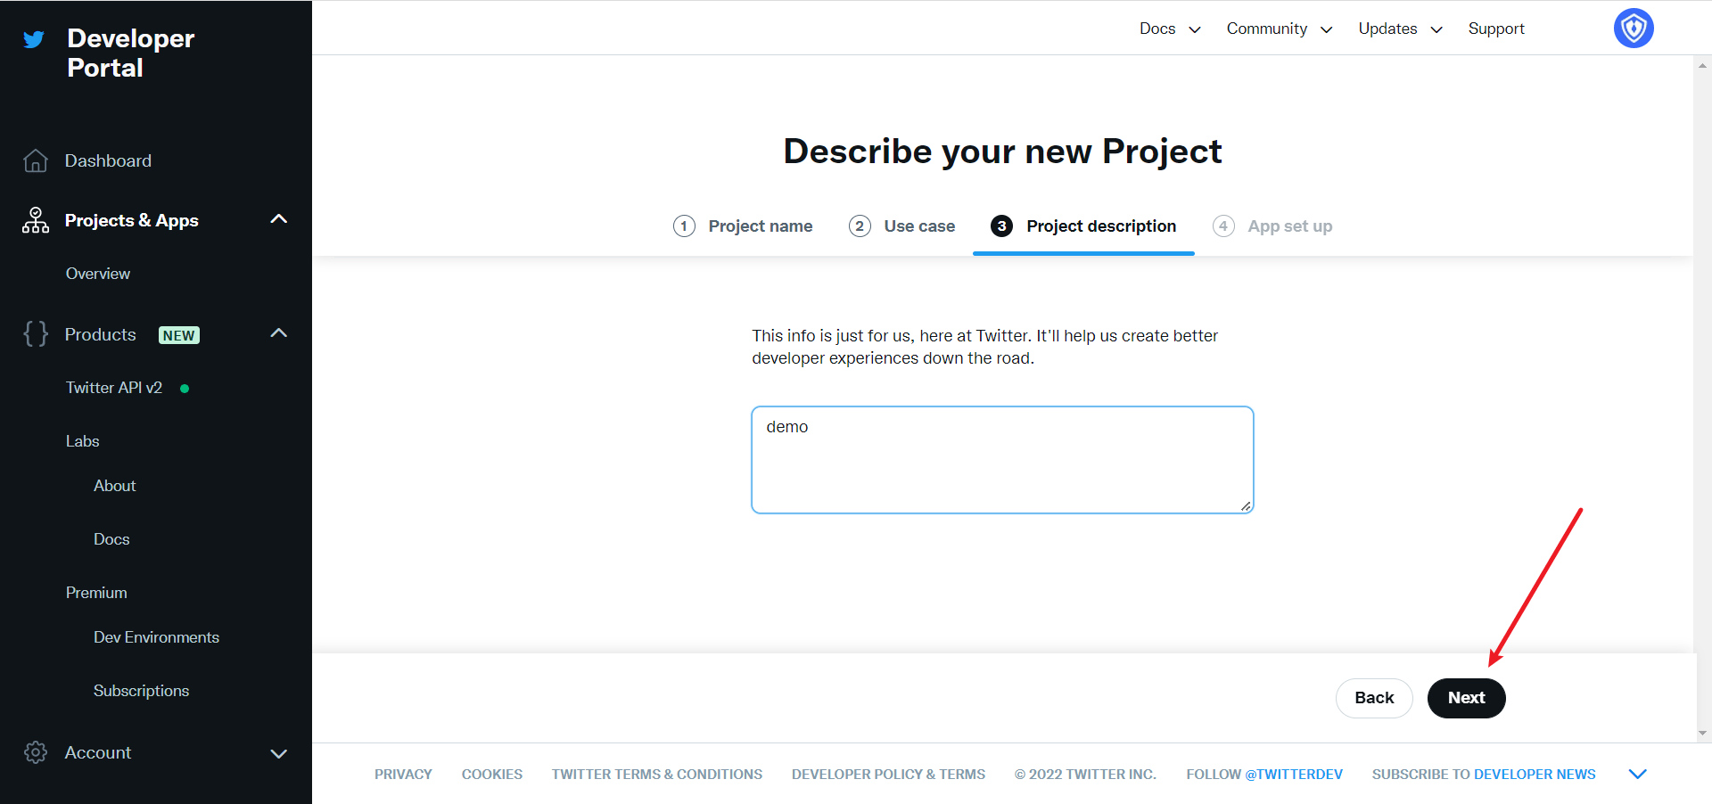Open the Docs dropdown in header
This screenshot has height=804, width=1712.
1170,29
